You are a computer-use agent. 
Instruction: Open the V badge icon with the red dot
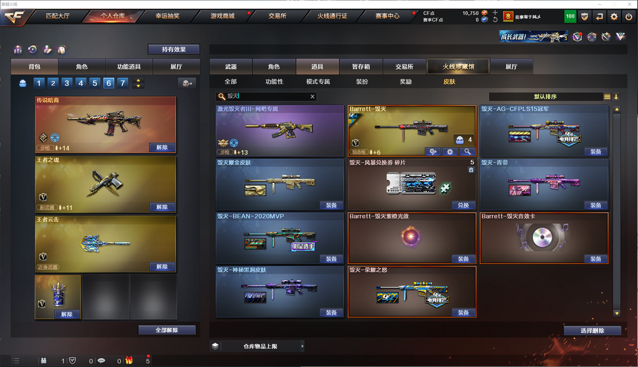[577, 37]
